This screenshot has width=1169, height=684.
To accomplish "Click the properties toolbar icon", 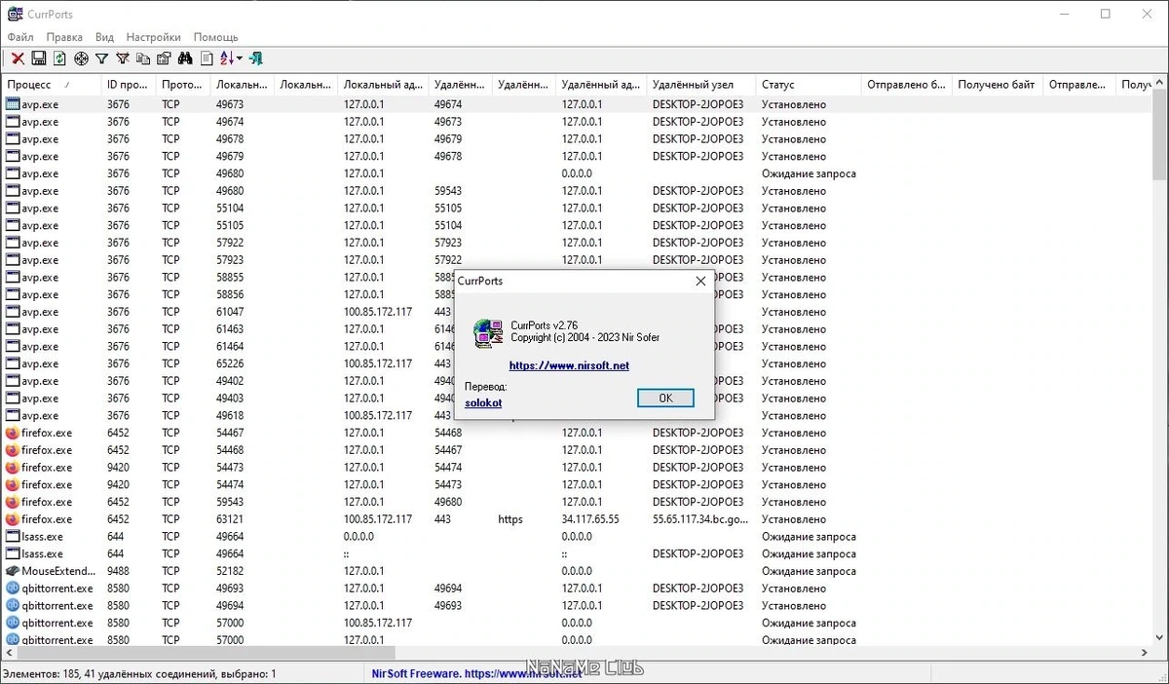I will tap(164, 58).
